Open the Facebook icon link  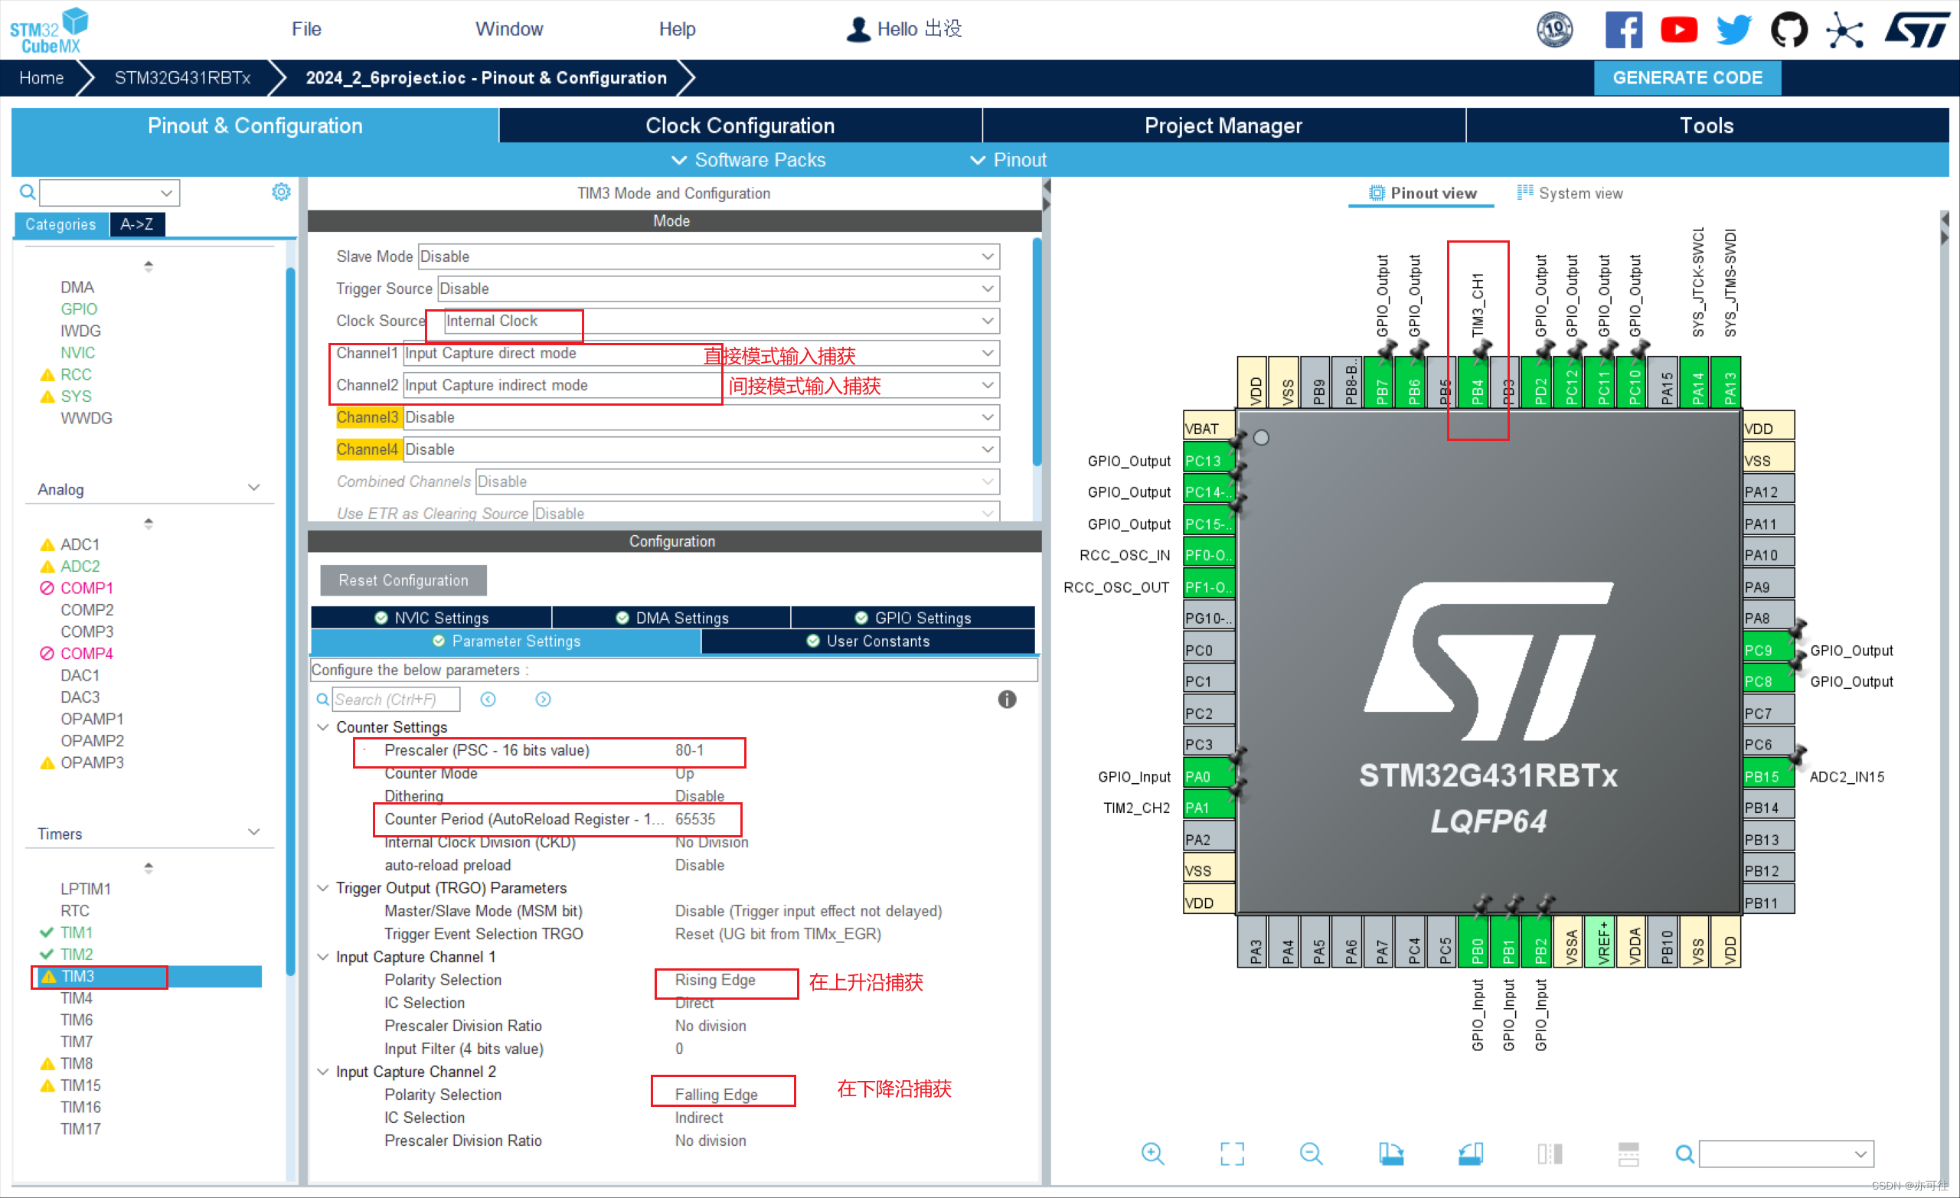point(1624,30)
